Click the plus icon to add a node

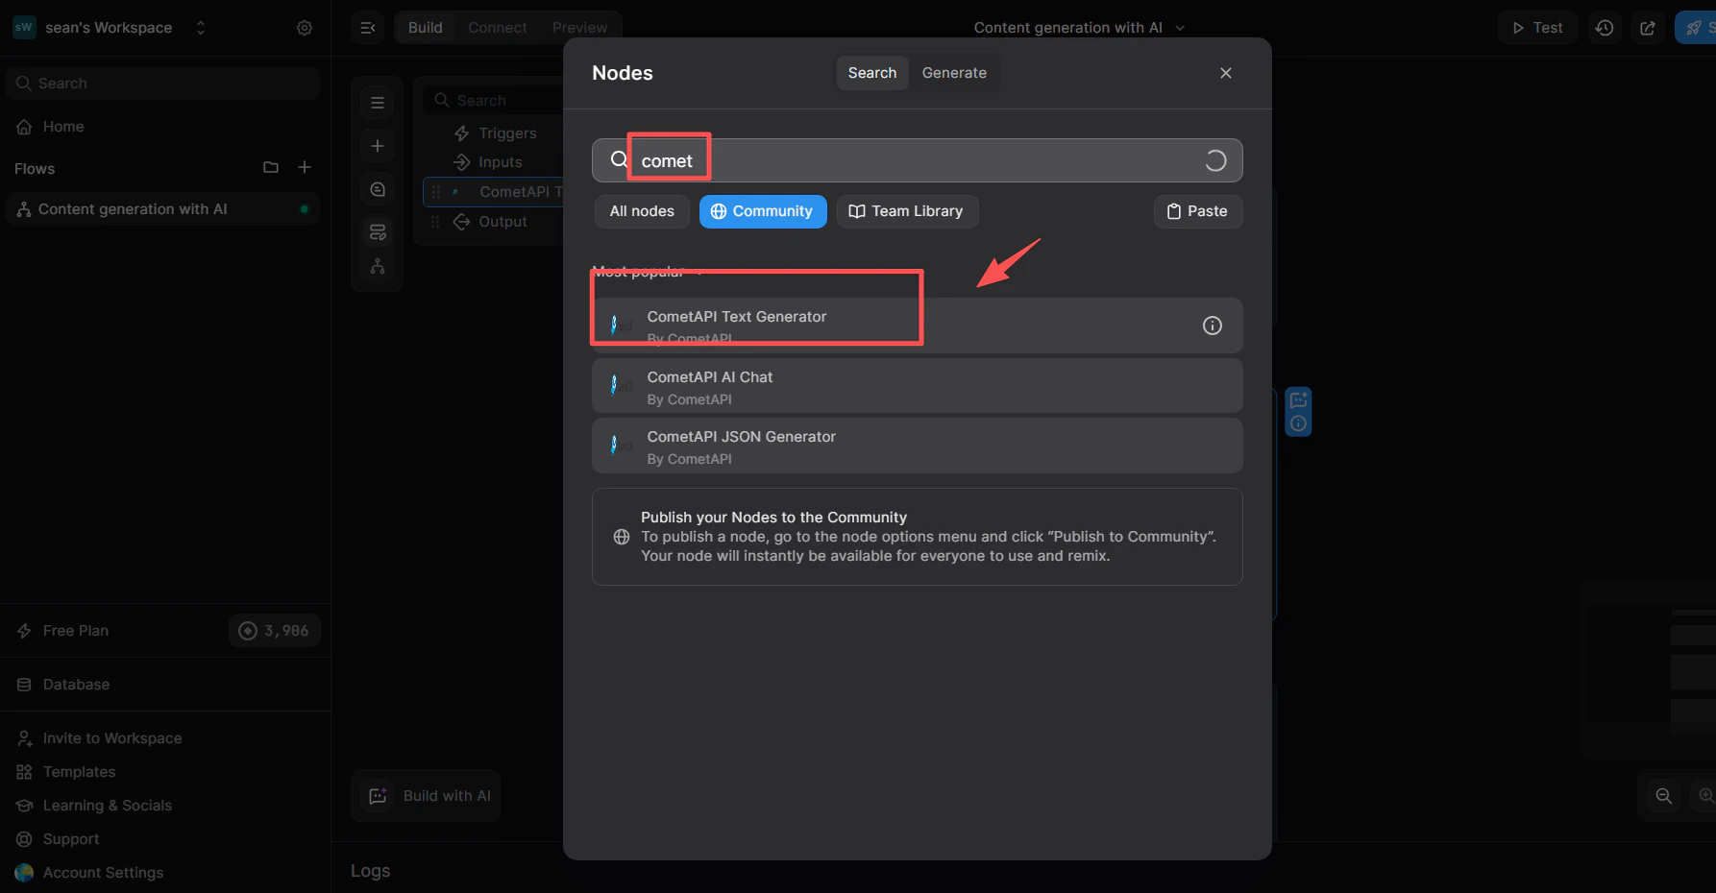tap(377, 145)
